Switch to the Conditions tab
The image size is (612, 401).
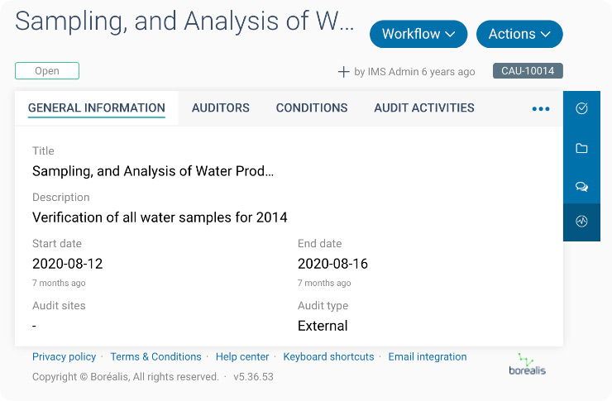312,107
